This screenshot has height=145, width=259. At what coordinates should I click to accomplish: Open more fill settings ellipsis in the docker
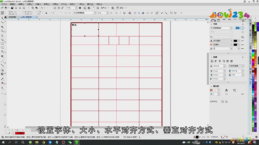tap(242, 41)
